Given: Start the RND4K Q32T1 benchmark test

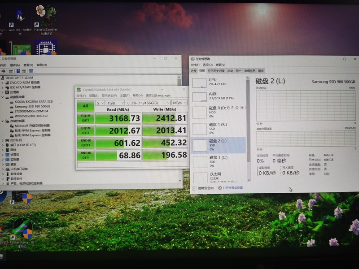Looking at the screenshot, I should 85,143.
